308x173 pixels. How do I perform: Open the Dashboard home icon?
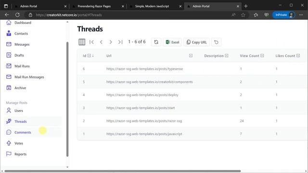coord(9,23)
